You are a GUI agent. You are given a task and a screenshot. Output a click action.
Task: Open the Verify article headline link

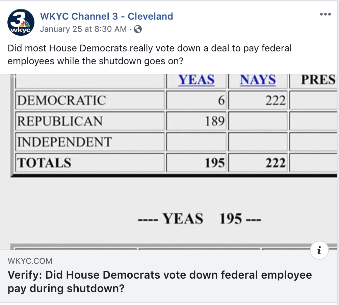(160, 282)
